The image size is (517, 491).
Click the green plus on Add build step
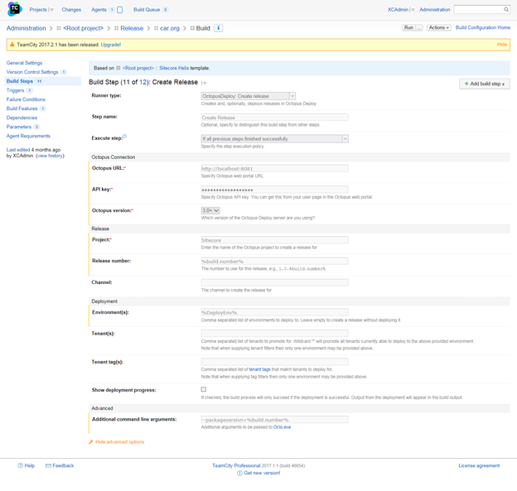click(x=466, y=84)
